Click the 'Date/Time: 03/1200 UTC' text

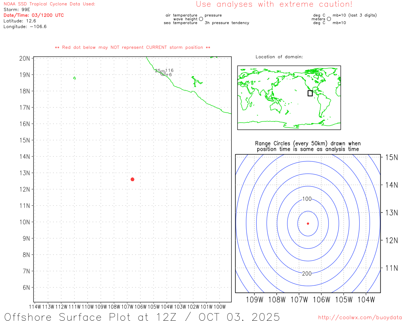coord(34,15)
